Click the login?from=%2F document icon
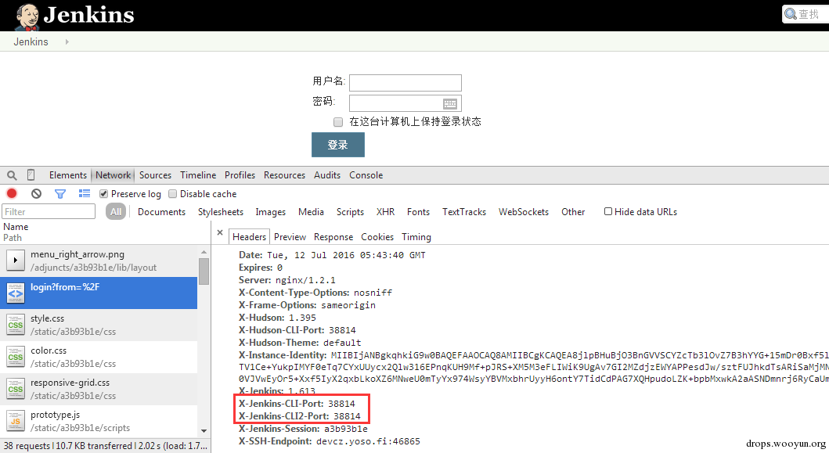Image resolution: width=829 pixels, height=453 pixels. pyautogui.click(x=16, y=293)
